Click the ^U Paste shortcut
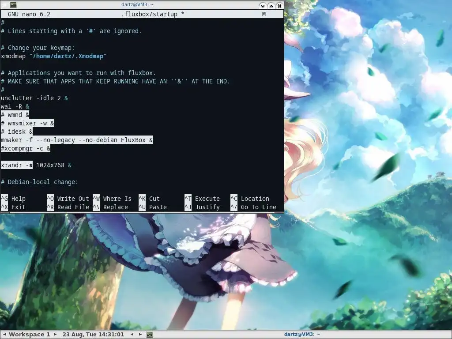 (153, 207)
